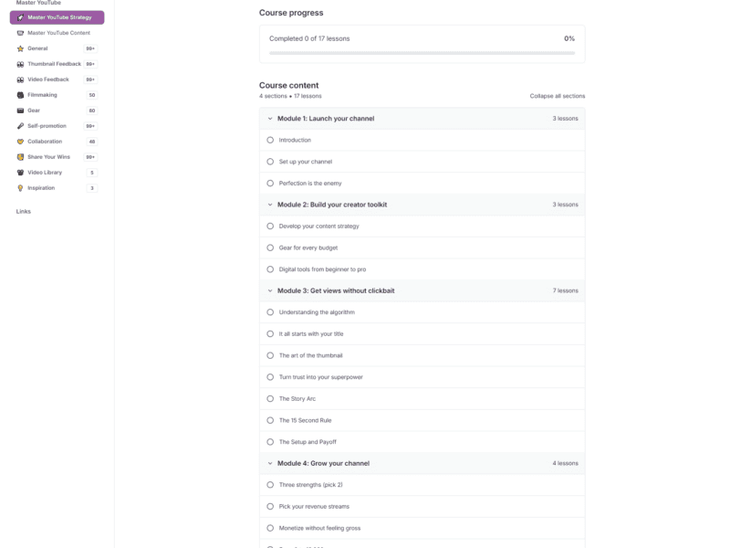The image size is (730, 548).
Task: Click Collapse all sections
Action: (x=558, y=95)
